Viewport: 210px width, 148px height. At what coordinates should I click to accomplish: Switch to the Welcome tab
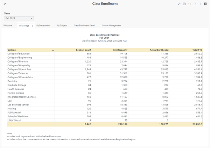(8, 25)
